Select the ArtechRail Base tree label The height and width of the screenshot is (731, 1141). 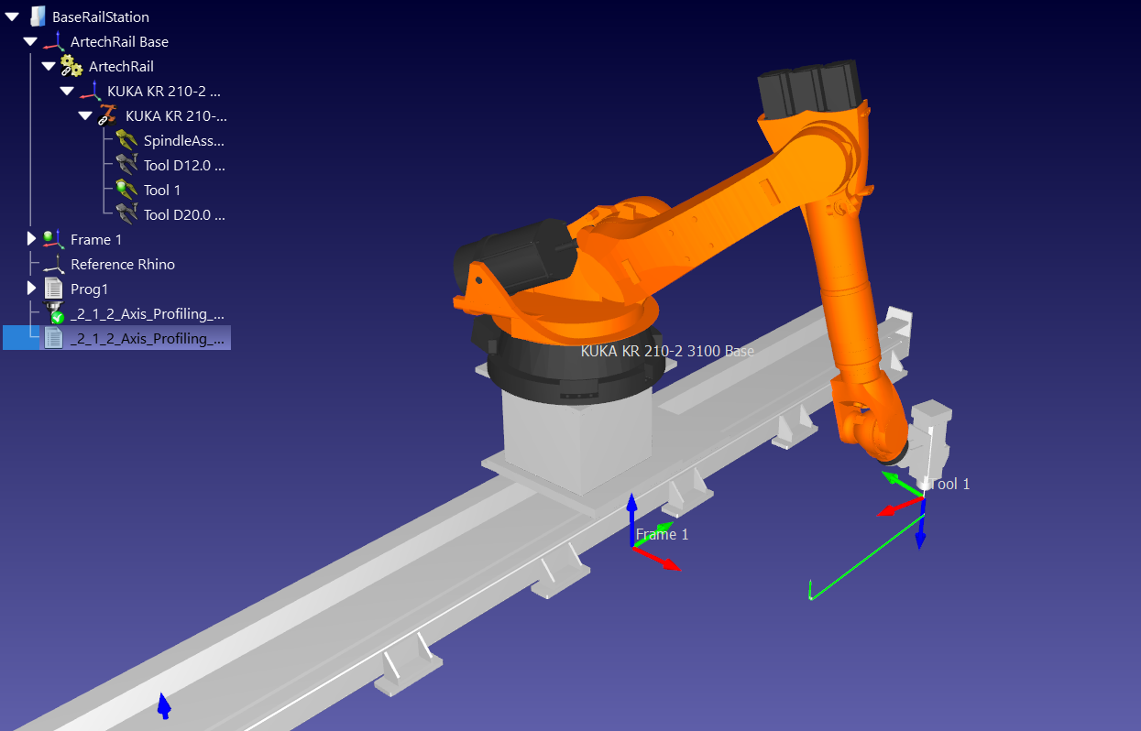(119, 41)
